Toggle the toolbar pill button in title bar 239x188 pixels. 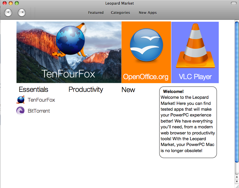point(234,3)
